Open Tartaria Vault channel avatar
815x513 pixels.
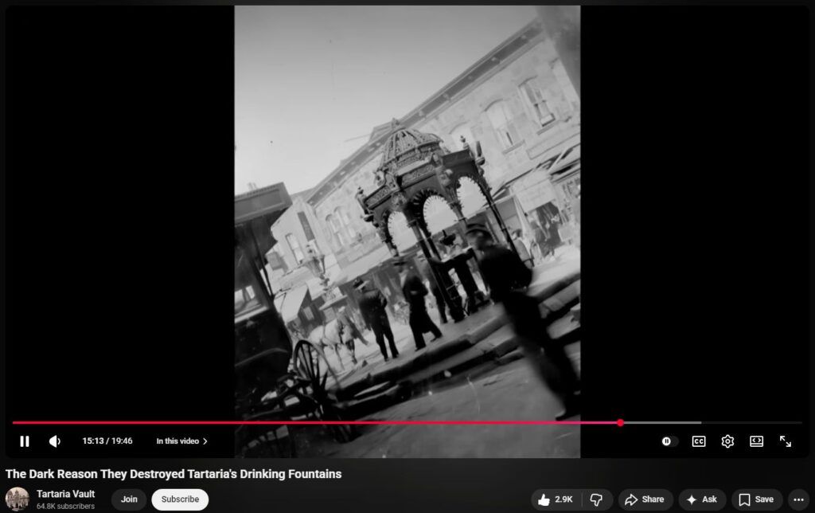pos(18,499)
